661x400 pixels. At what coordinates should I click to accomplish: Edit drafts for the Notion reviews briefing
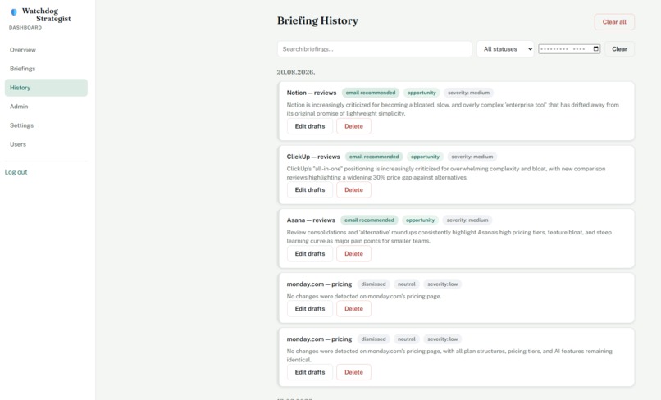310,126
